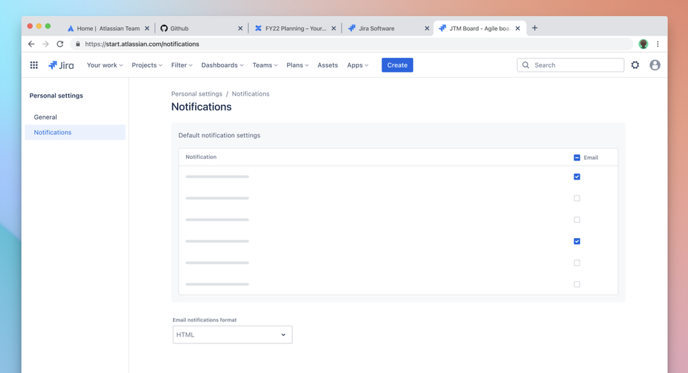The width and height of the screenshot is (688, 373).
Task: Toggle the Email header checkbox
Action: click(576, 158)
